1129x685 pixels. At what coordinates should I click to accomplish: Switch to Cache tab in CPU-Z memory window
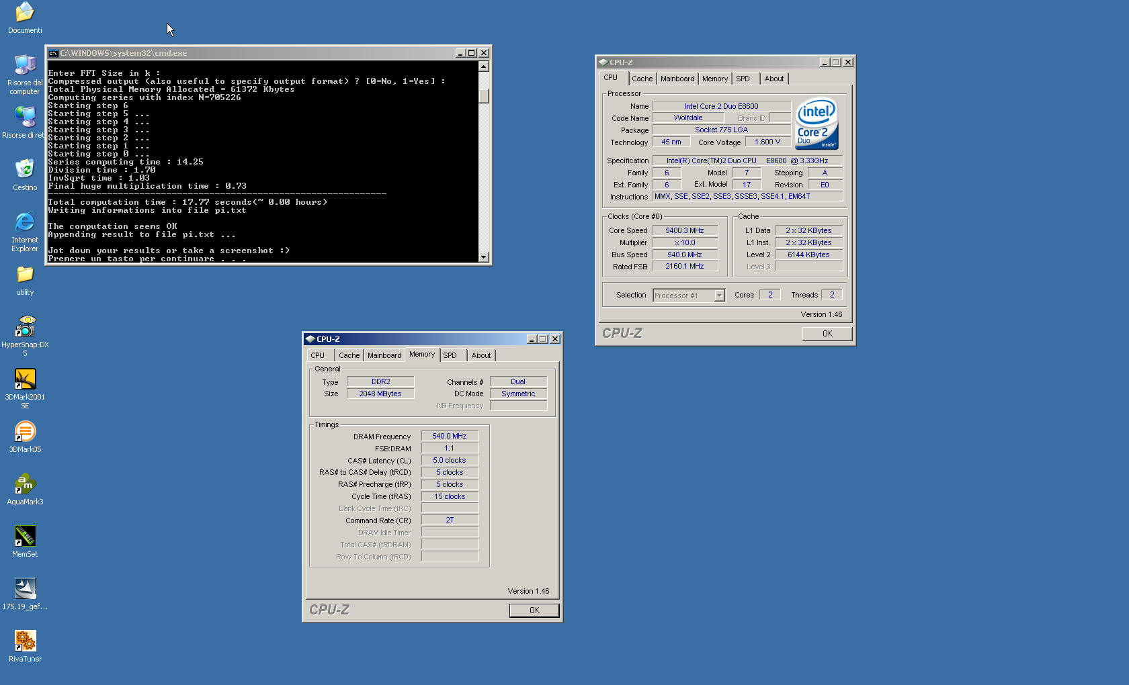click(349, 355)
